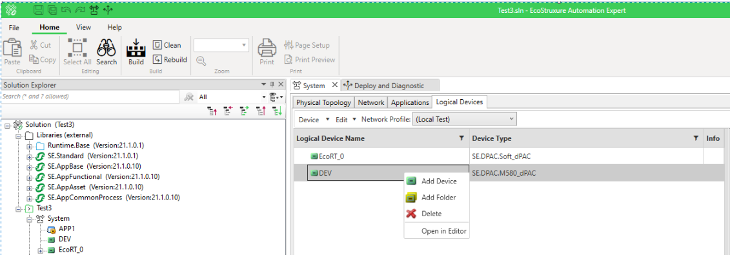The image size is (730, 260).
Task: Collapse the Solution (Test3) node
Action: [8, 125]
